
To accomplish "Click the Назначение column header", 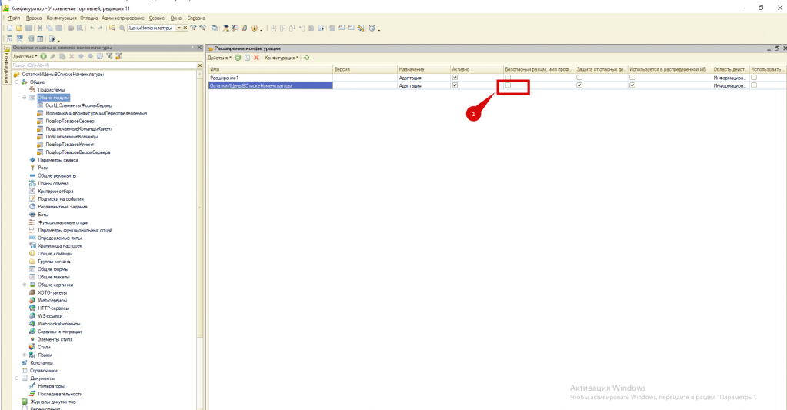I will (423, 69).
